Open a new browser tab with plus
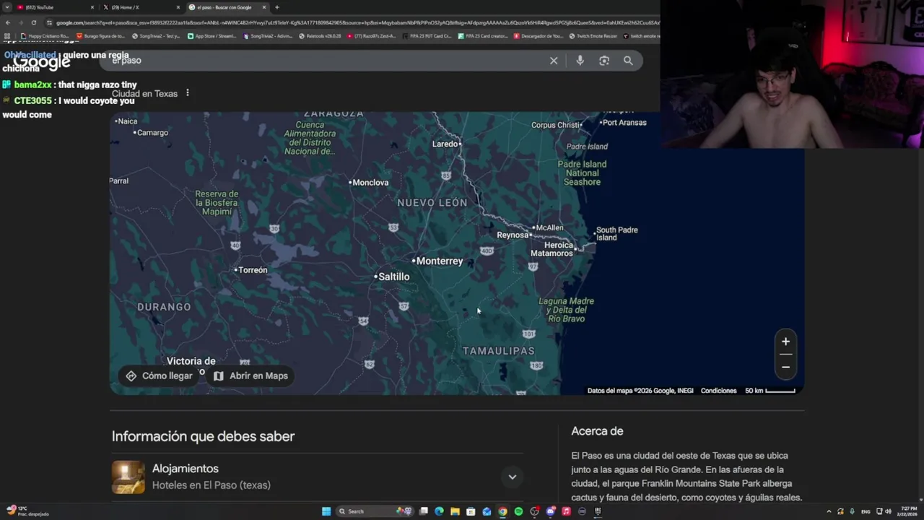Viewport: 924px width, 520px height. tap(276, 7)
